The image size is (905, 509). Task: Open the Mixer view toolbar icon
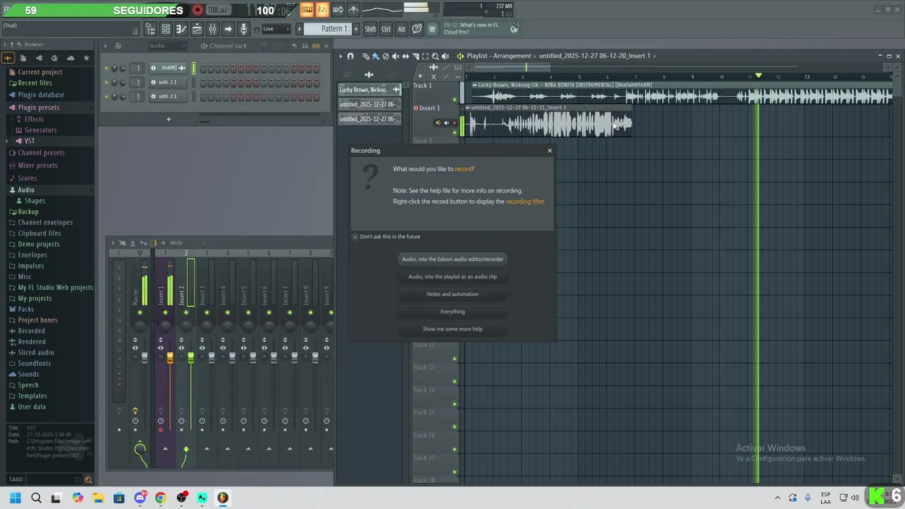tap(212, 29)
